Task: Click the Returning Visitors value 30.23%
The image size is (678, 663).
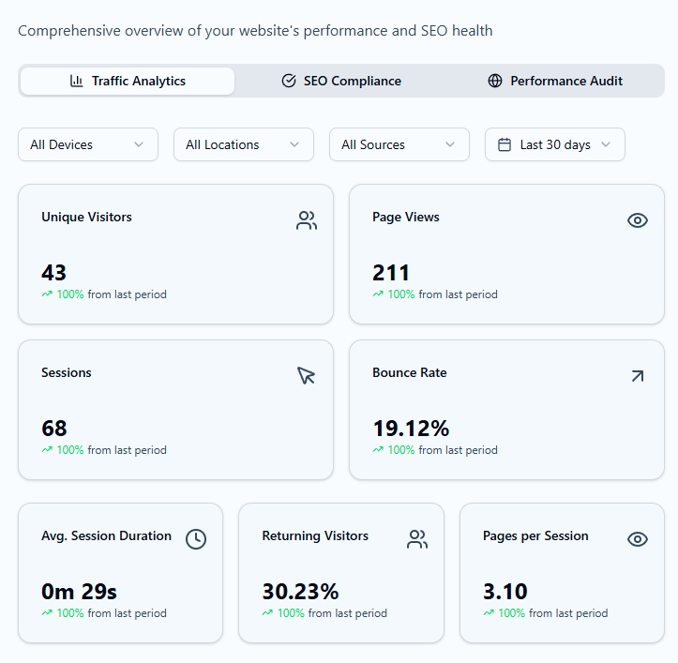Action: pos(300,592)
